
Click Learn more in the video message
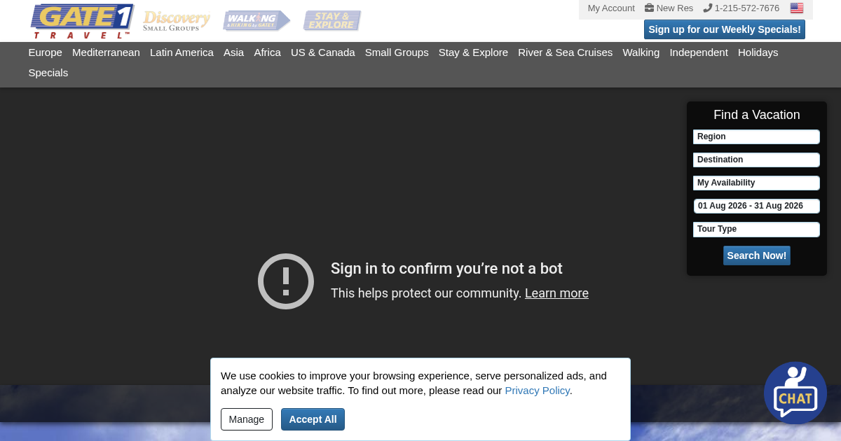coord(556,293)
